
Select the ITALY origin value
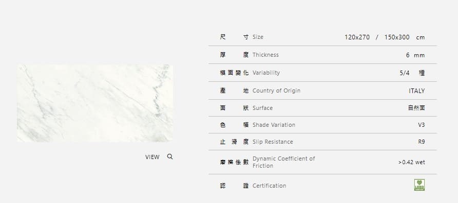(x=417, y=91)
